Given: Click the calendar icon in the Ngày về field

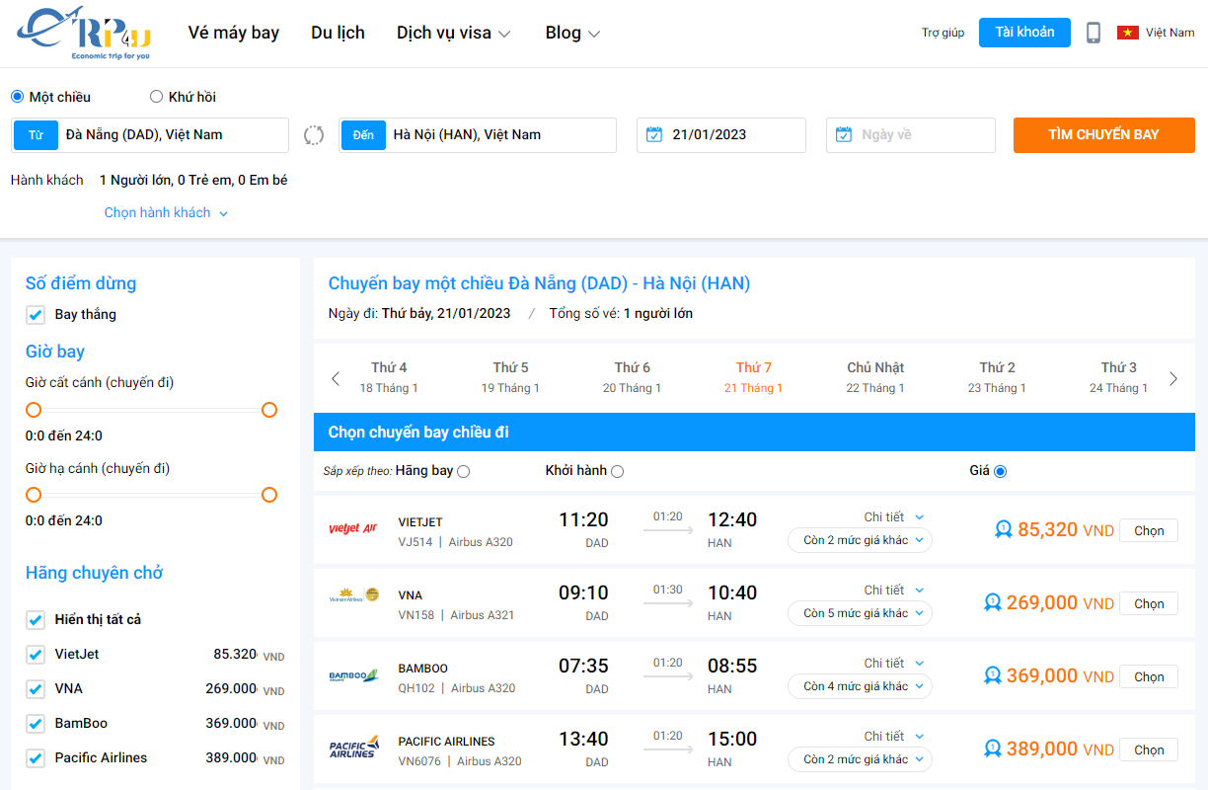Looking at the screenshot, I should click(x=843, y=134).
